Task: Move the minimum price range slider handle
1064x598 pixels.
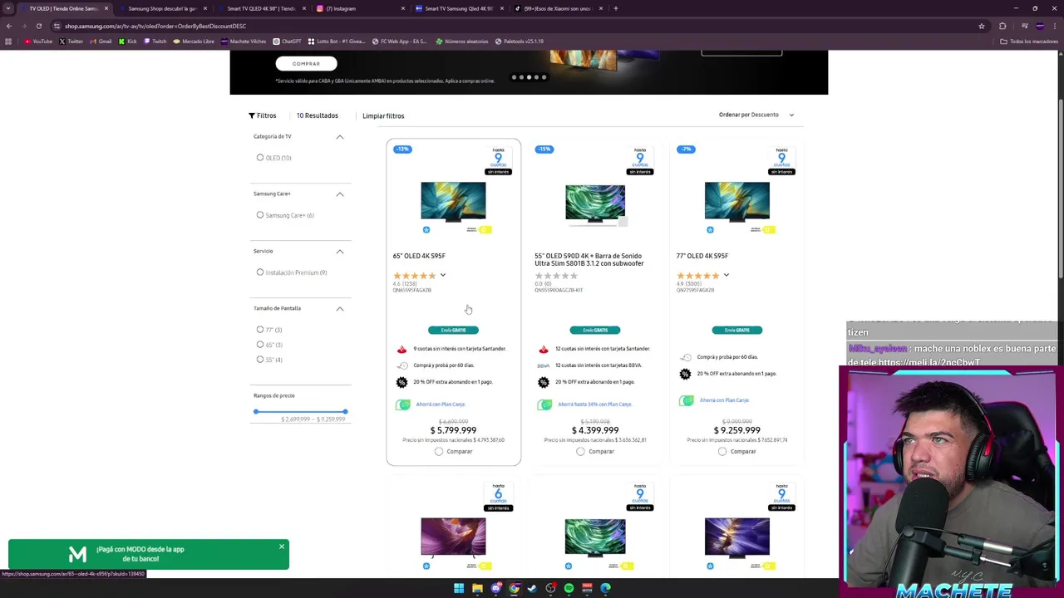Action: click(x=256, y=412)
